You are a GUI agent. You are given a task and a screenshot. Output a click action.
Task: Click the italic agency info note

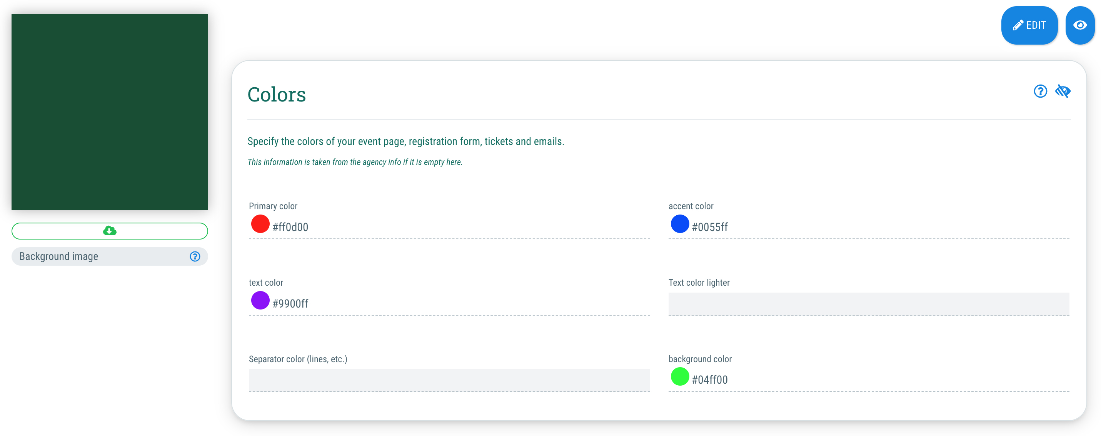[x=355, y=162]
